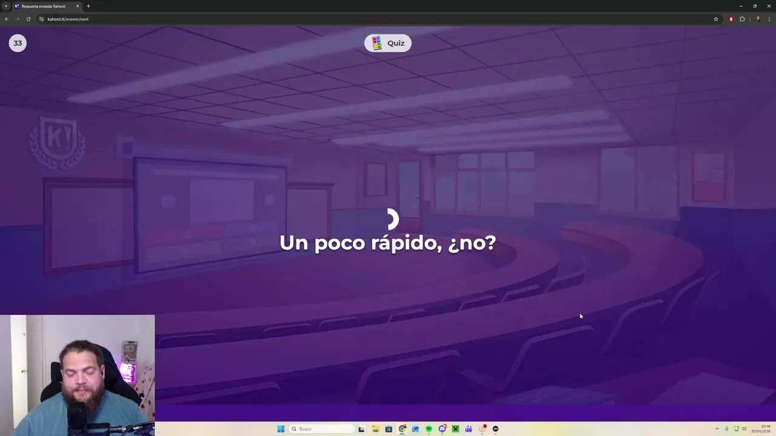Close the Kahoot browser tab
The image size is (776, 436).
click(x=78, y=6)
